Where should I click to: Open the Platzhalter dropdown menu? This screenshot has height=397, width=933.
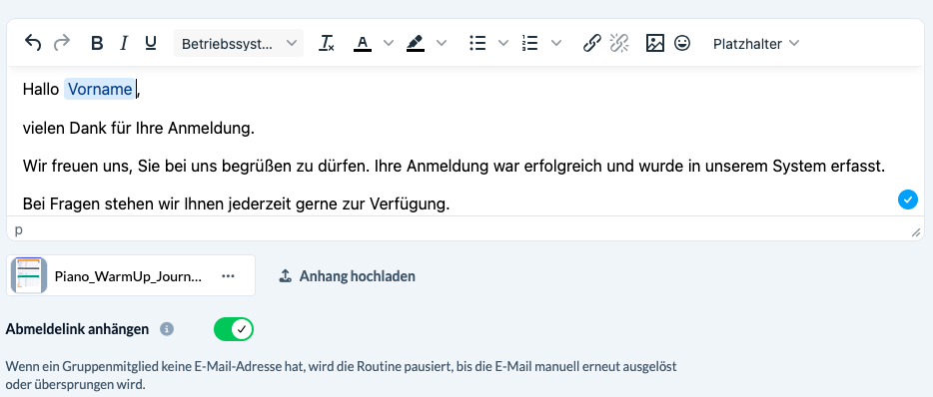pos(755,43)
